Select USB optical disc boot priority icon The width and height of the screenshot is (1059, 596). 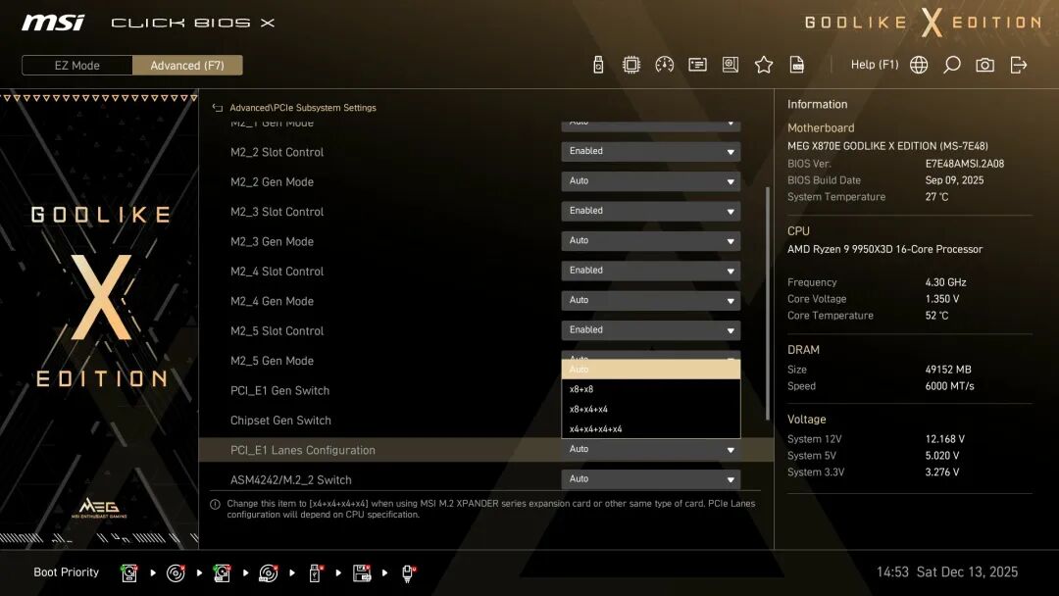[x=268, y=573]
